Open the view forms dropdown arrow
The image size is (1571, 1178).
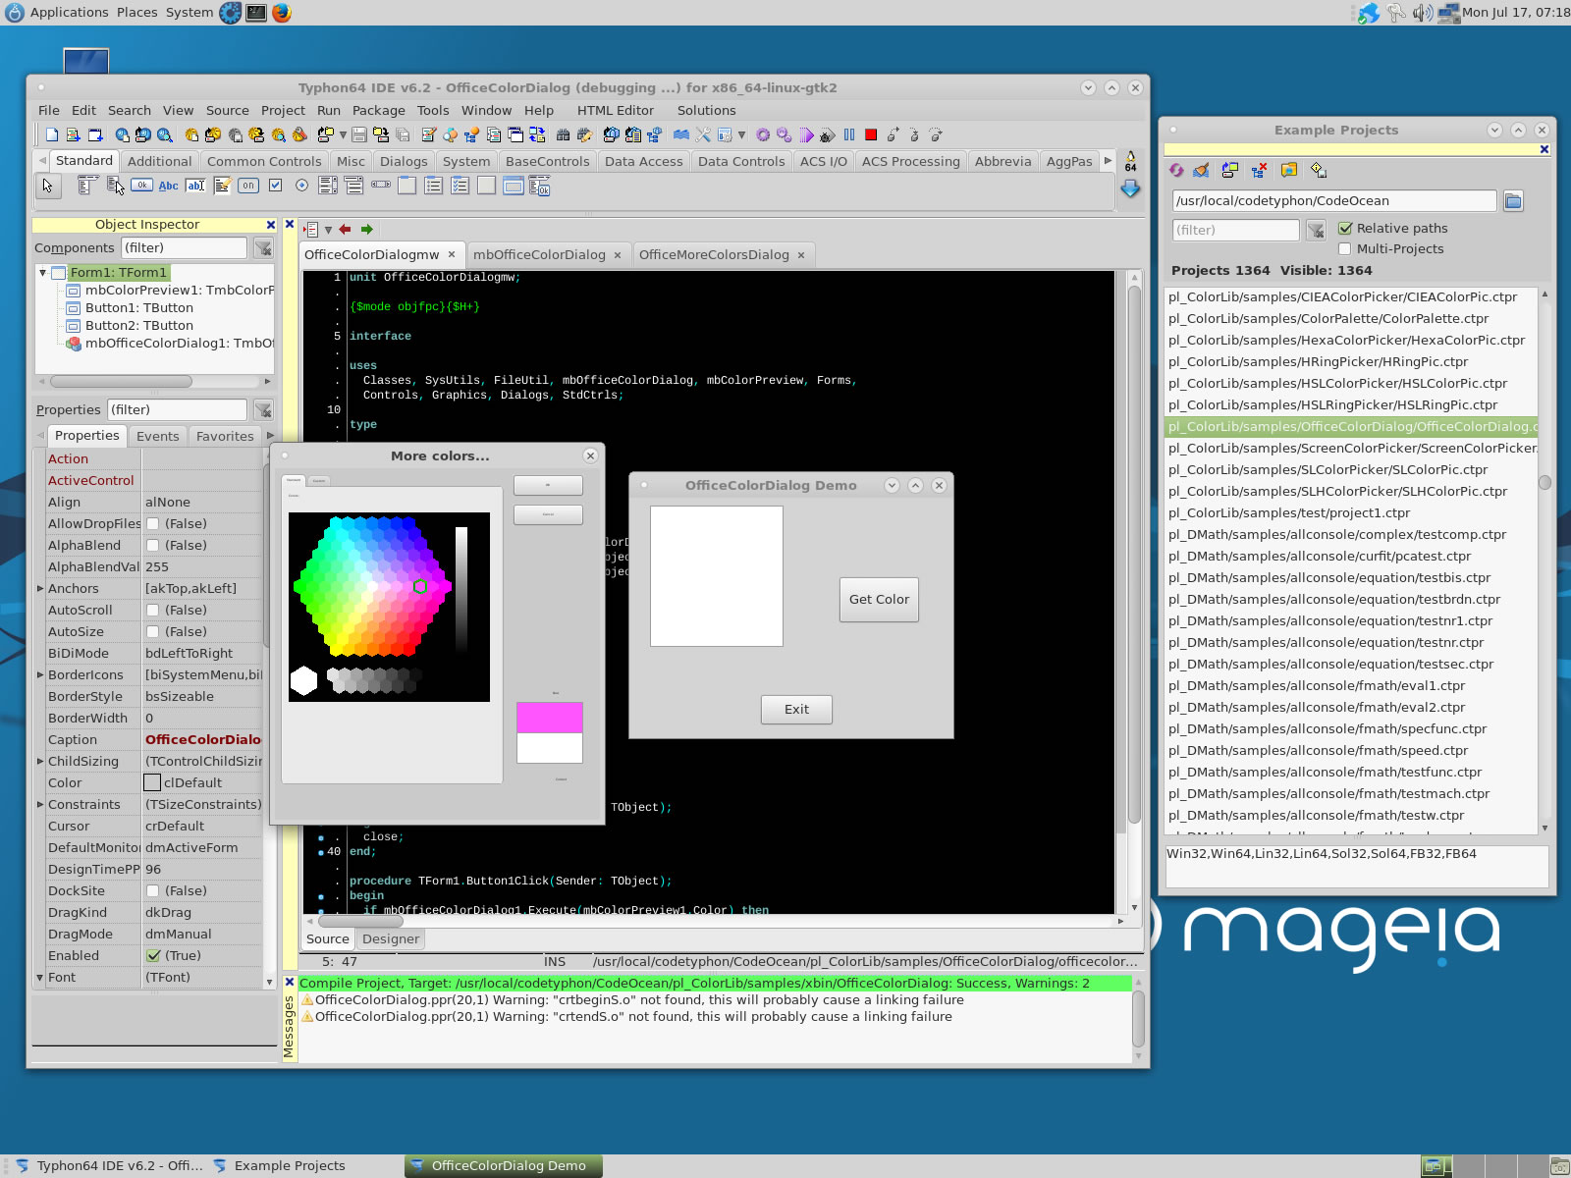click(x=741, y=135)
